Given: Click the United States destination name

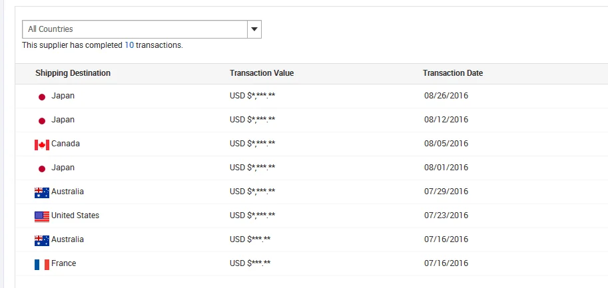Looking at the screenshot, I should [75, 216].
